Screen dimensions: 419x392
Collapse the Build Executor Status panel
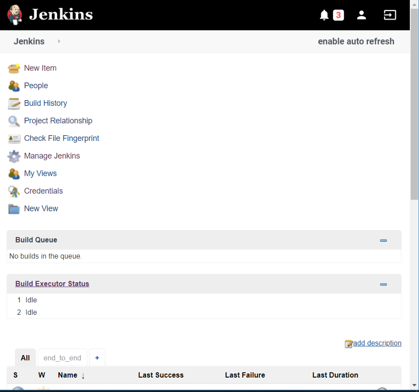point(383,284)
